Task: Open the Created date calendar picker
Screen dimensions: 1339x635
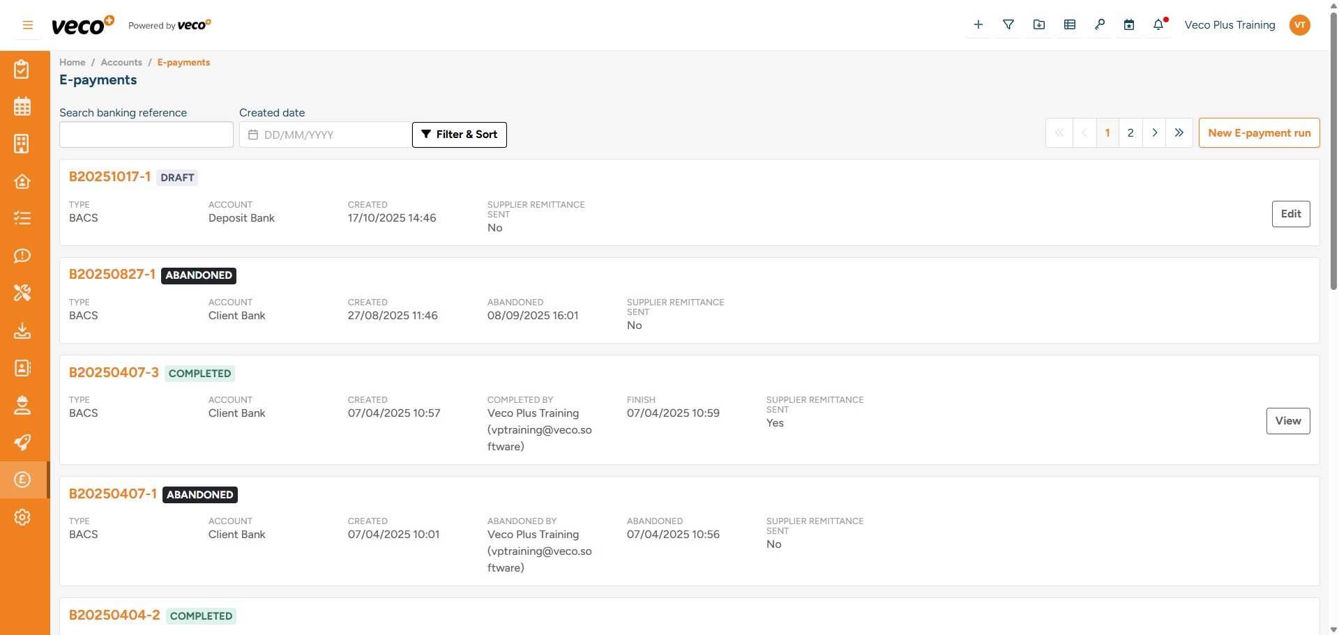Action: tap(254, 135)
